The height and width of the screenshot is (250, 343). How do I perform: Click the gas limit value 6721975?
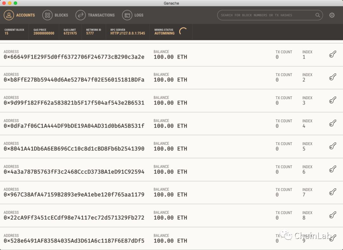coord(70,33)
